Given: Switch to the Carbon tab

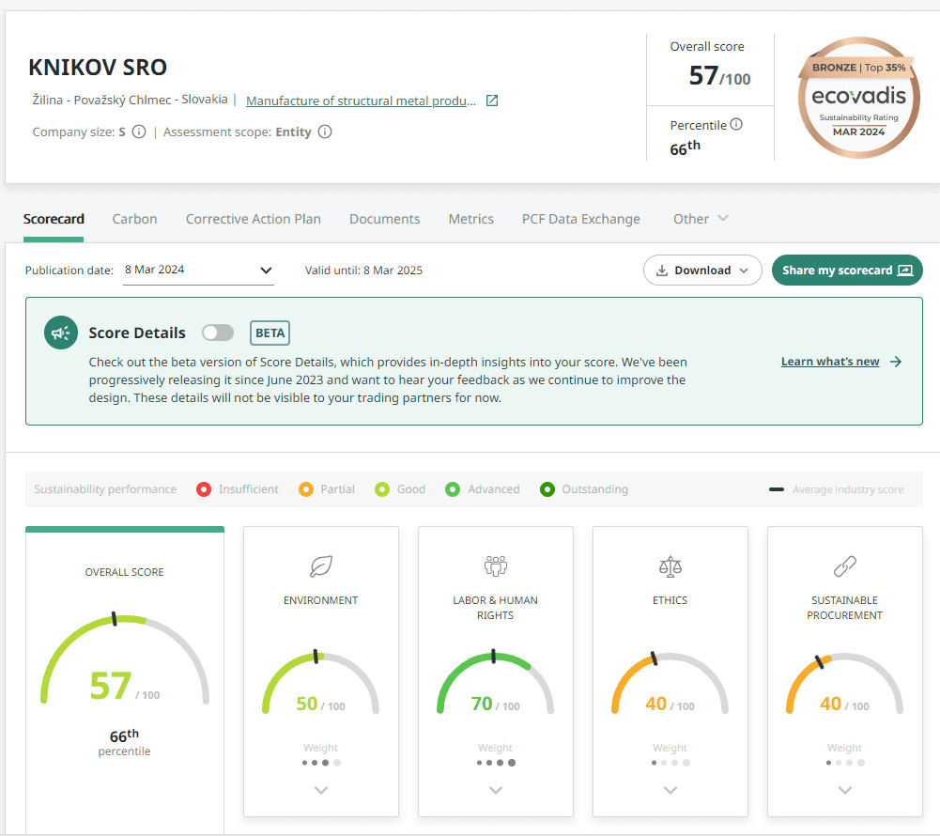Looking at the screenshot, I should (134, 219).
